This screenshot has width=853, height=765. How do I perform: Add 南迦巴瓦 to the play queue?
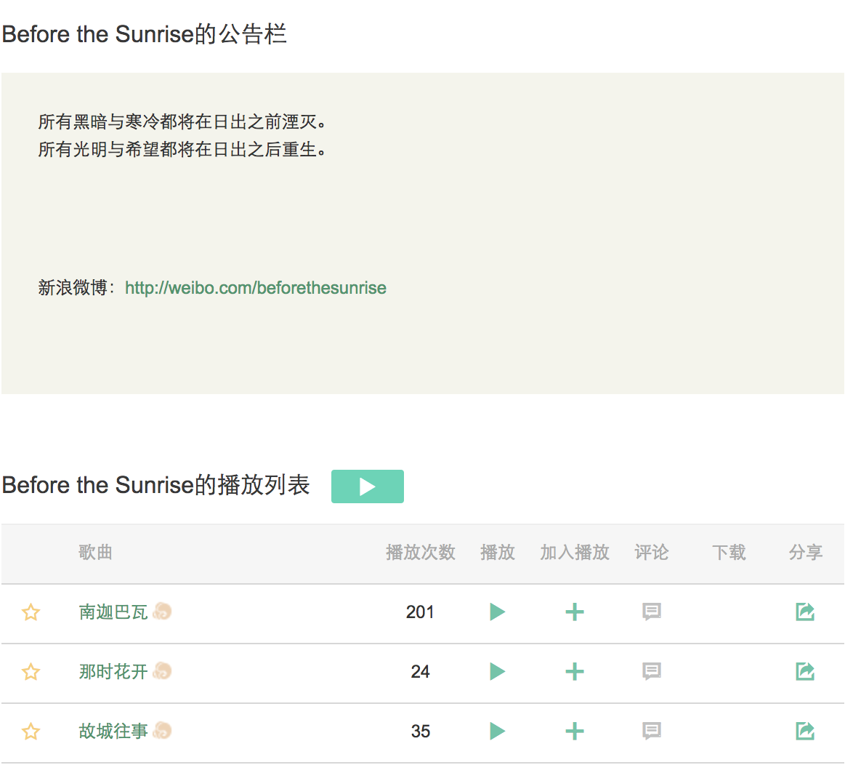click(575, 612)
